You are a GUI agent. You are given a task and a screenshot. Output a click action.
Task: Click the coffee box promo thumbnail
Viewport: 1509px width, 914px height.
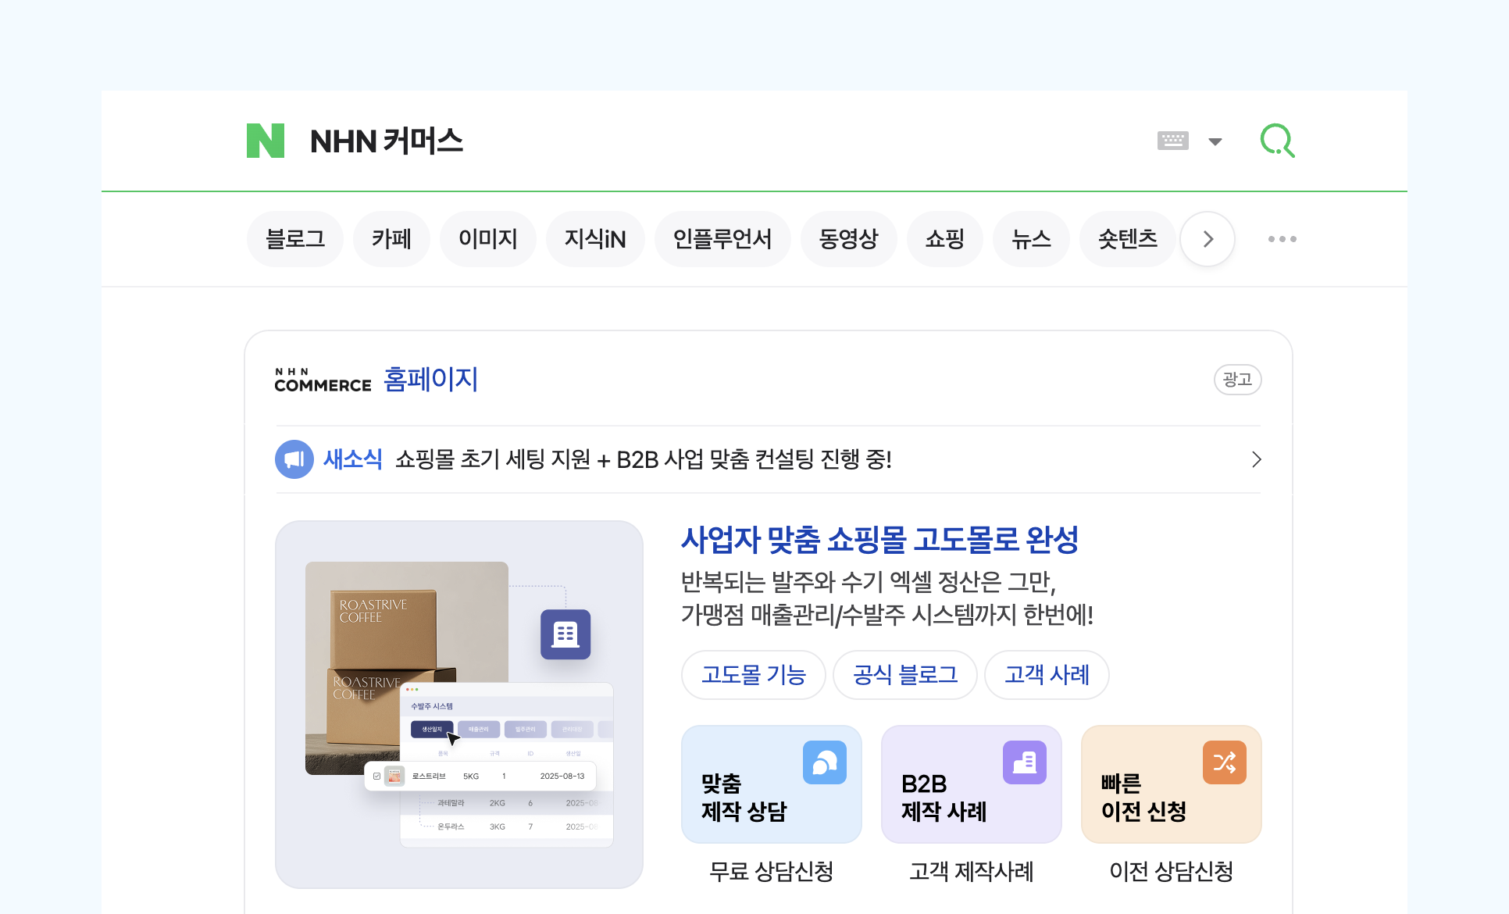coord(459,705)
